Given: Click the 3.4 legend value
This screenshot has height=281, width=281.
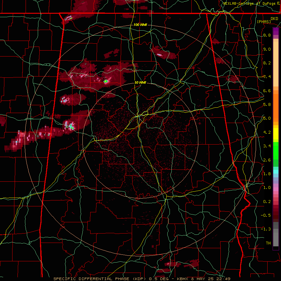Looking at the screenshot, I should click(x=267, y=146).
